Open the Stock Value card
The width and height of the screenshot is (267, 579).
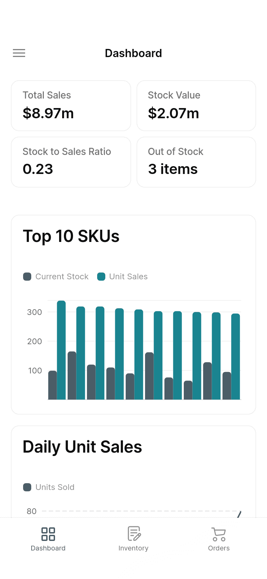196,106
